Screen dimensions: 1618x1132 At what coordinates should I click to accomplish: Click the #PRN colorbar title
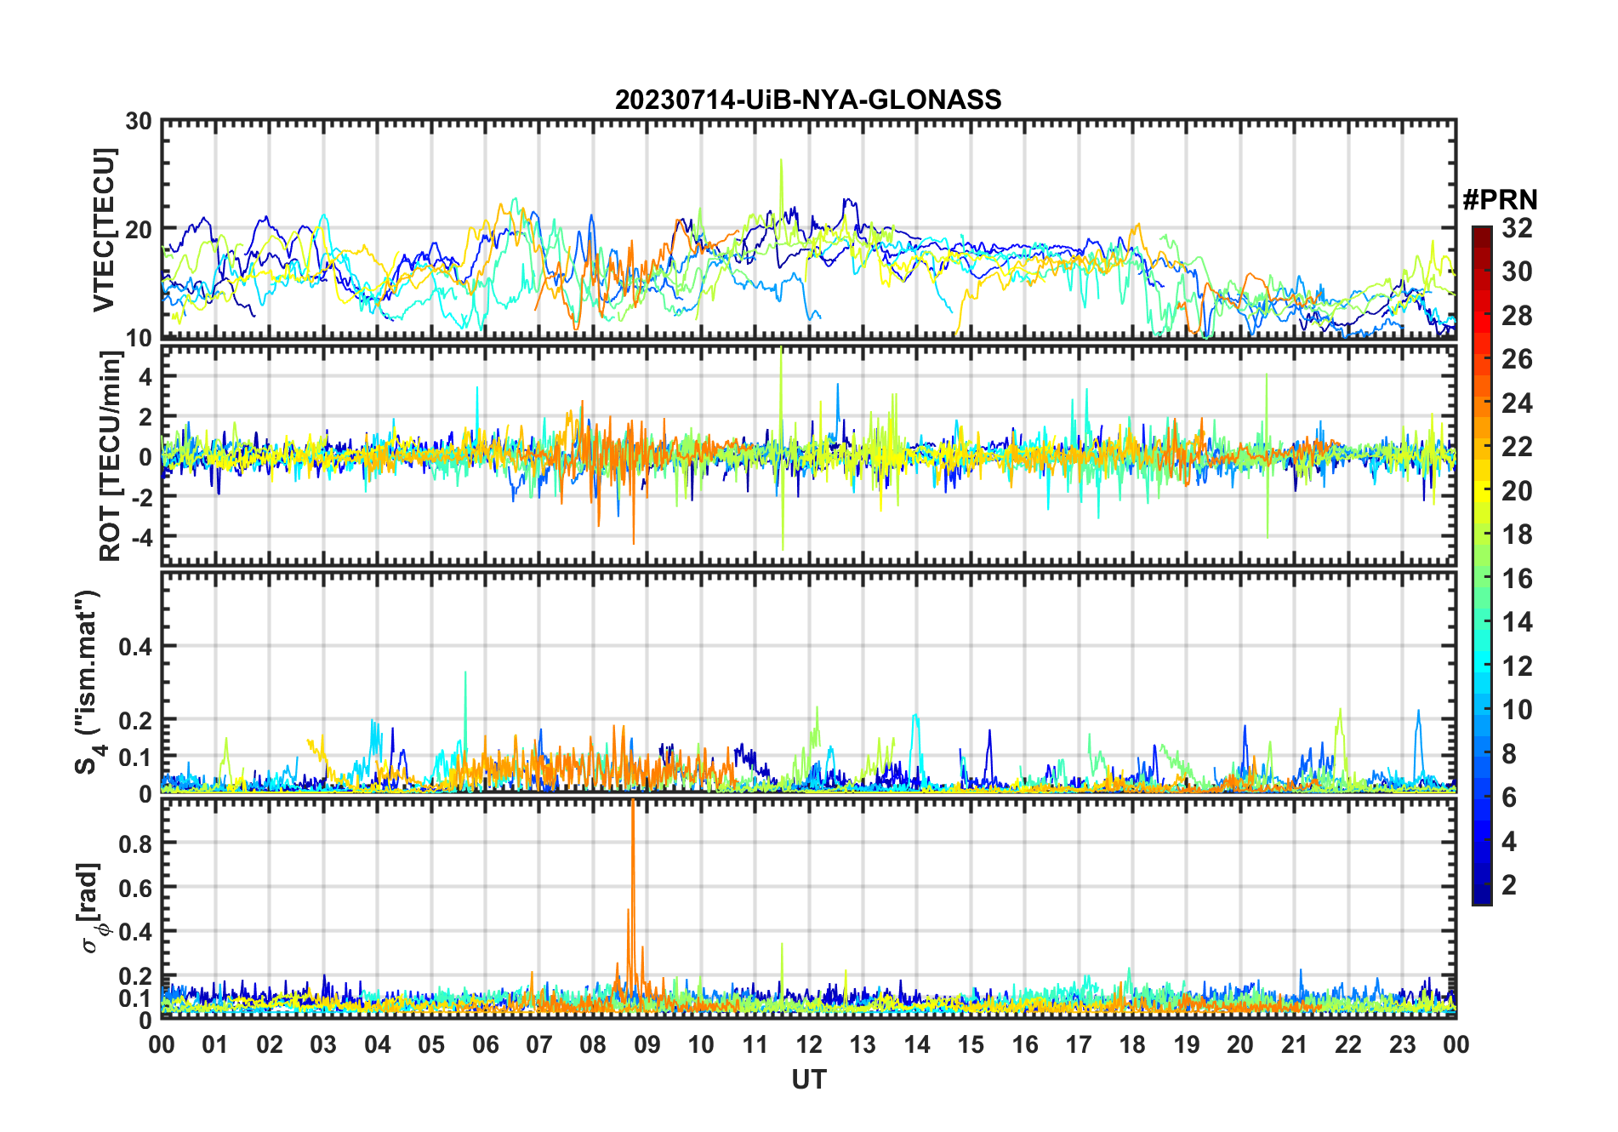click(1500, 200)
